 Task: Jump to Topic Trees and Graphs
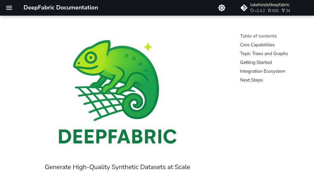point(264,53)
